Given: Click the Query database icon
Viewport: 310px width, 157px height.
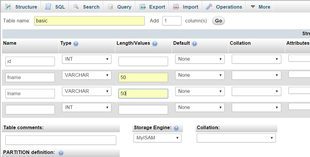Looking at the screenshot, I should [111, 7].
